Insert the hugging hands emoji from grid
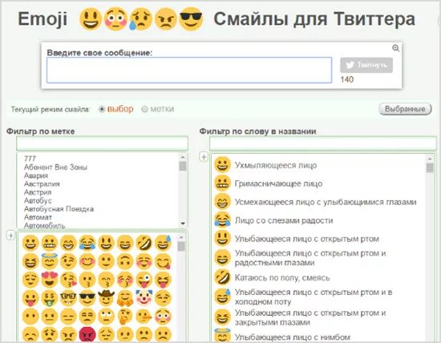The width and height of the screenshot is (441, 343). tap(125, 299)
